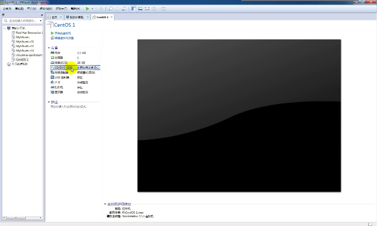Select 共享的虚拟机 in the library tree
The height and width of the screenshot is (226, 377).
(20, 64)
